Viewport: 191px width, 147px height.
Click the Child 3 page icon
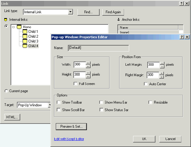point(25,41)
